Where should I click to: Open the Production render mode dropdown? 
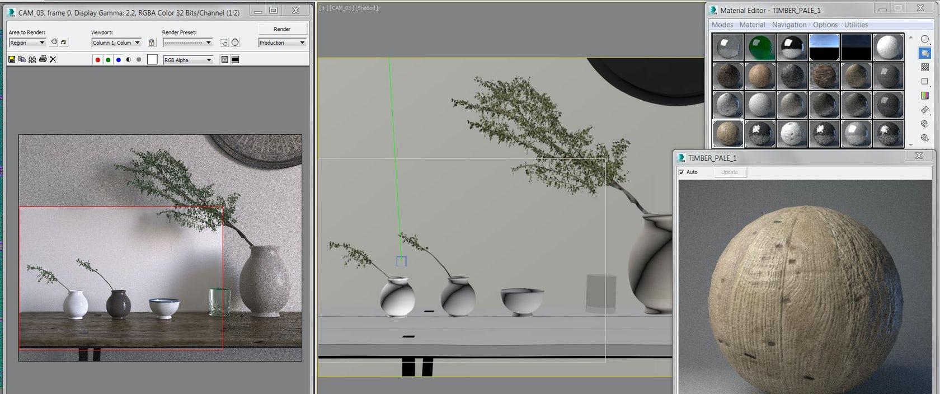(x=283, y=43)
